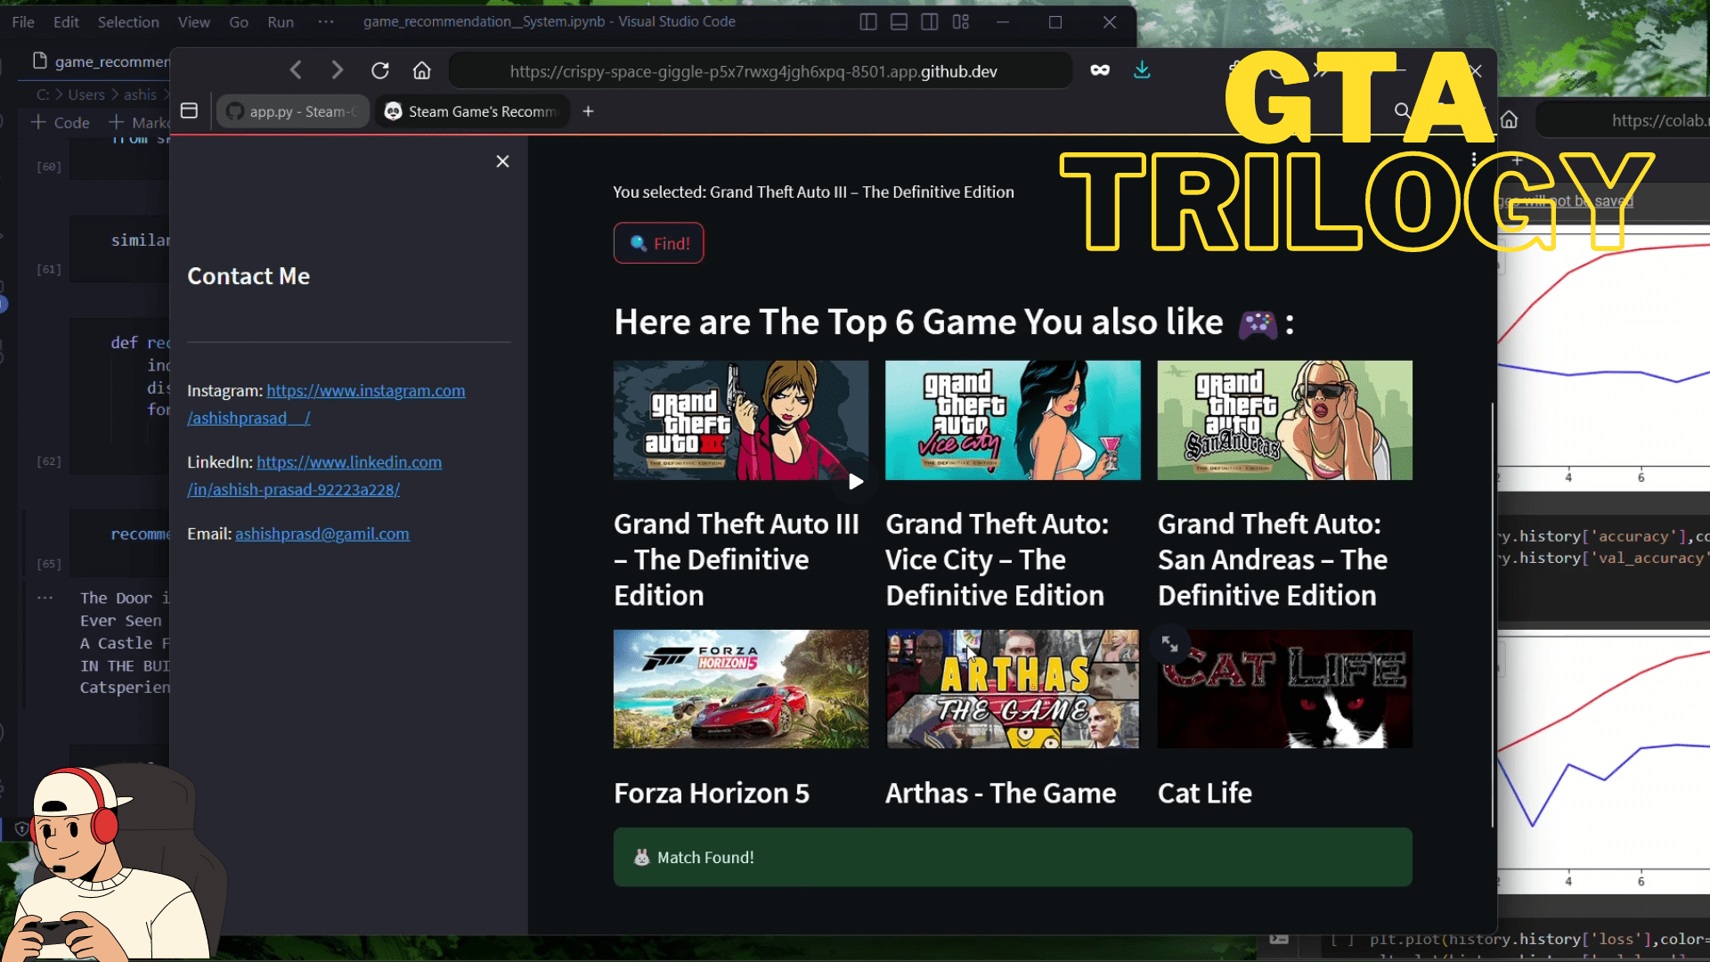Open the Run menu in VS Code
The image size is (1710, 962).
pyautogui.click(x=280, y=21)
